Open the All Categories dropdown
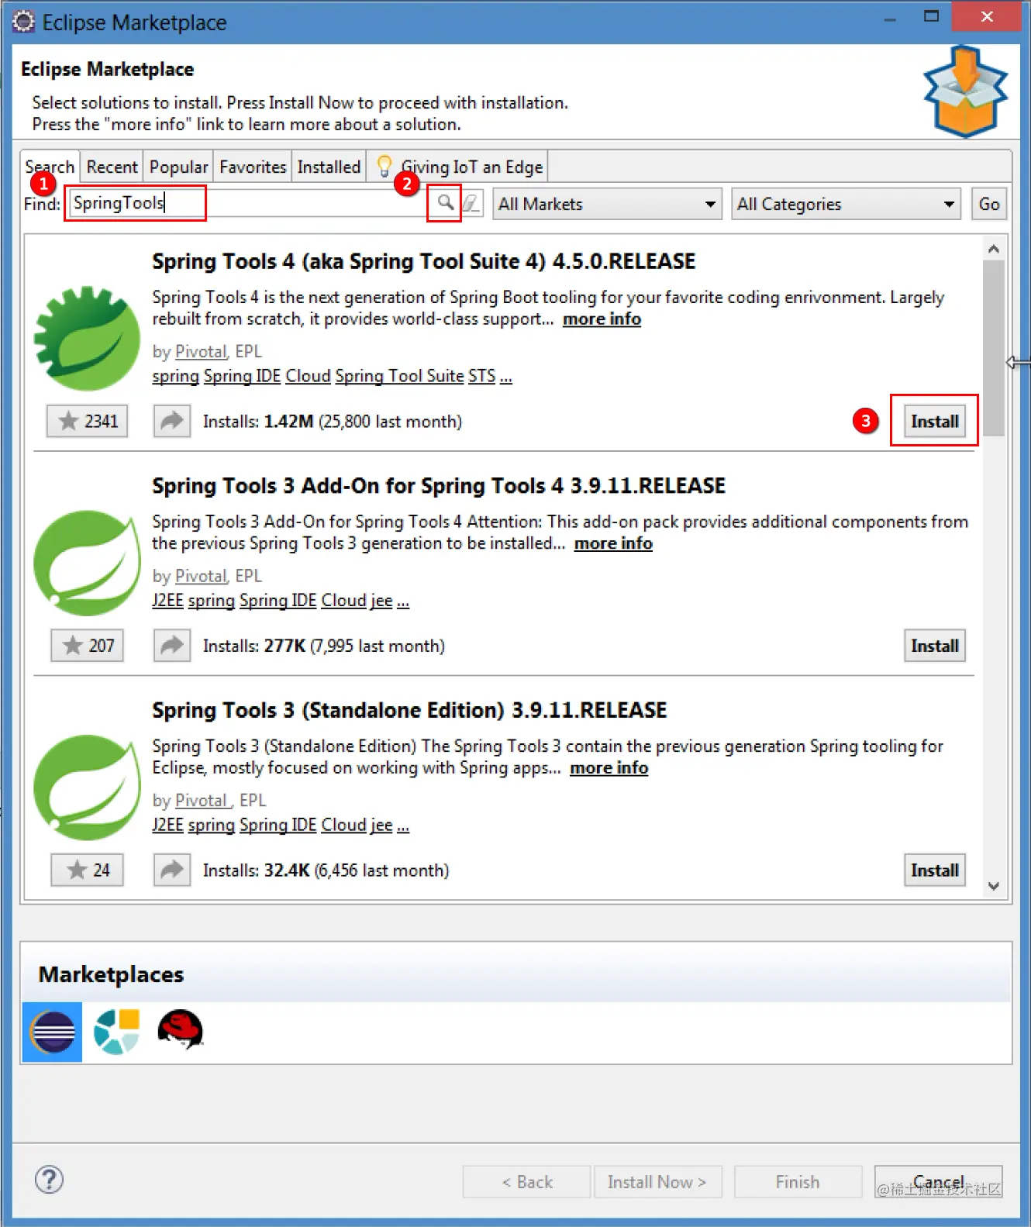Screen dimensions: 1031x1227 tap(846, 204)
